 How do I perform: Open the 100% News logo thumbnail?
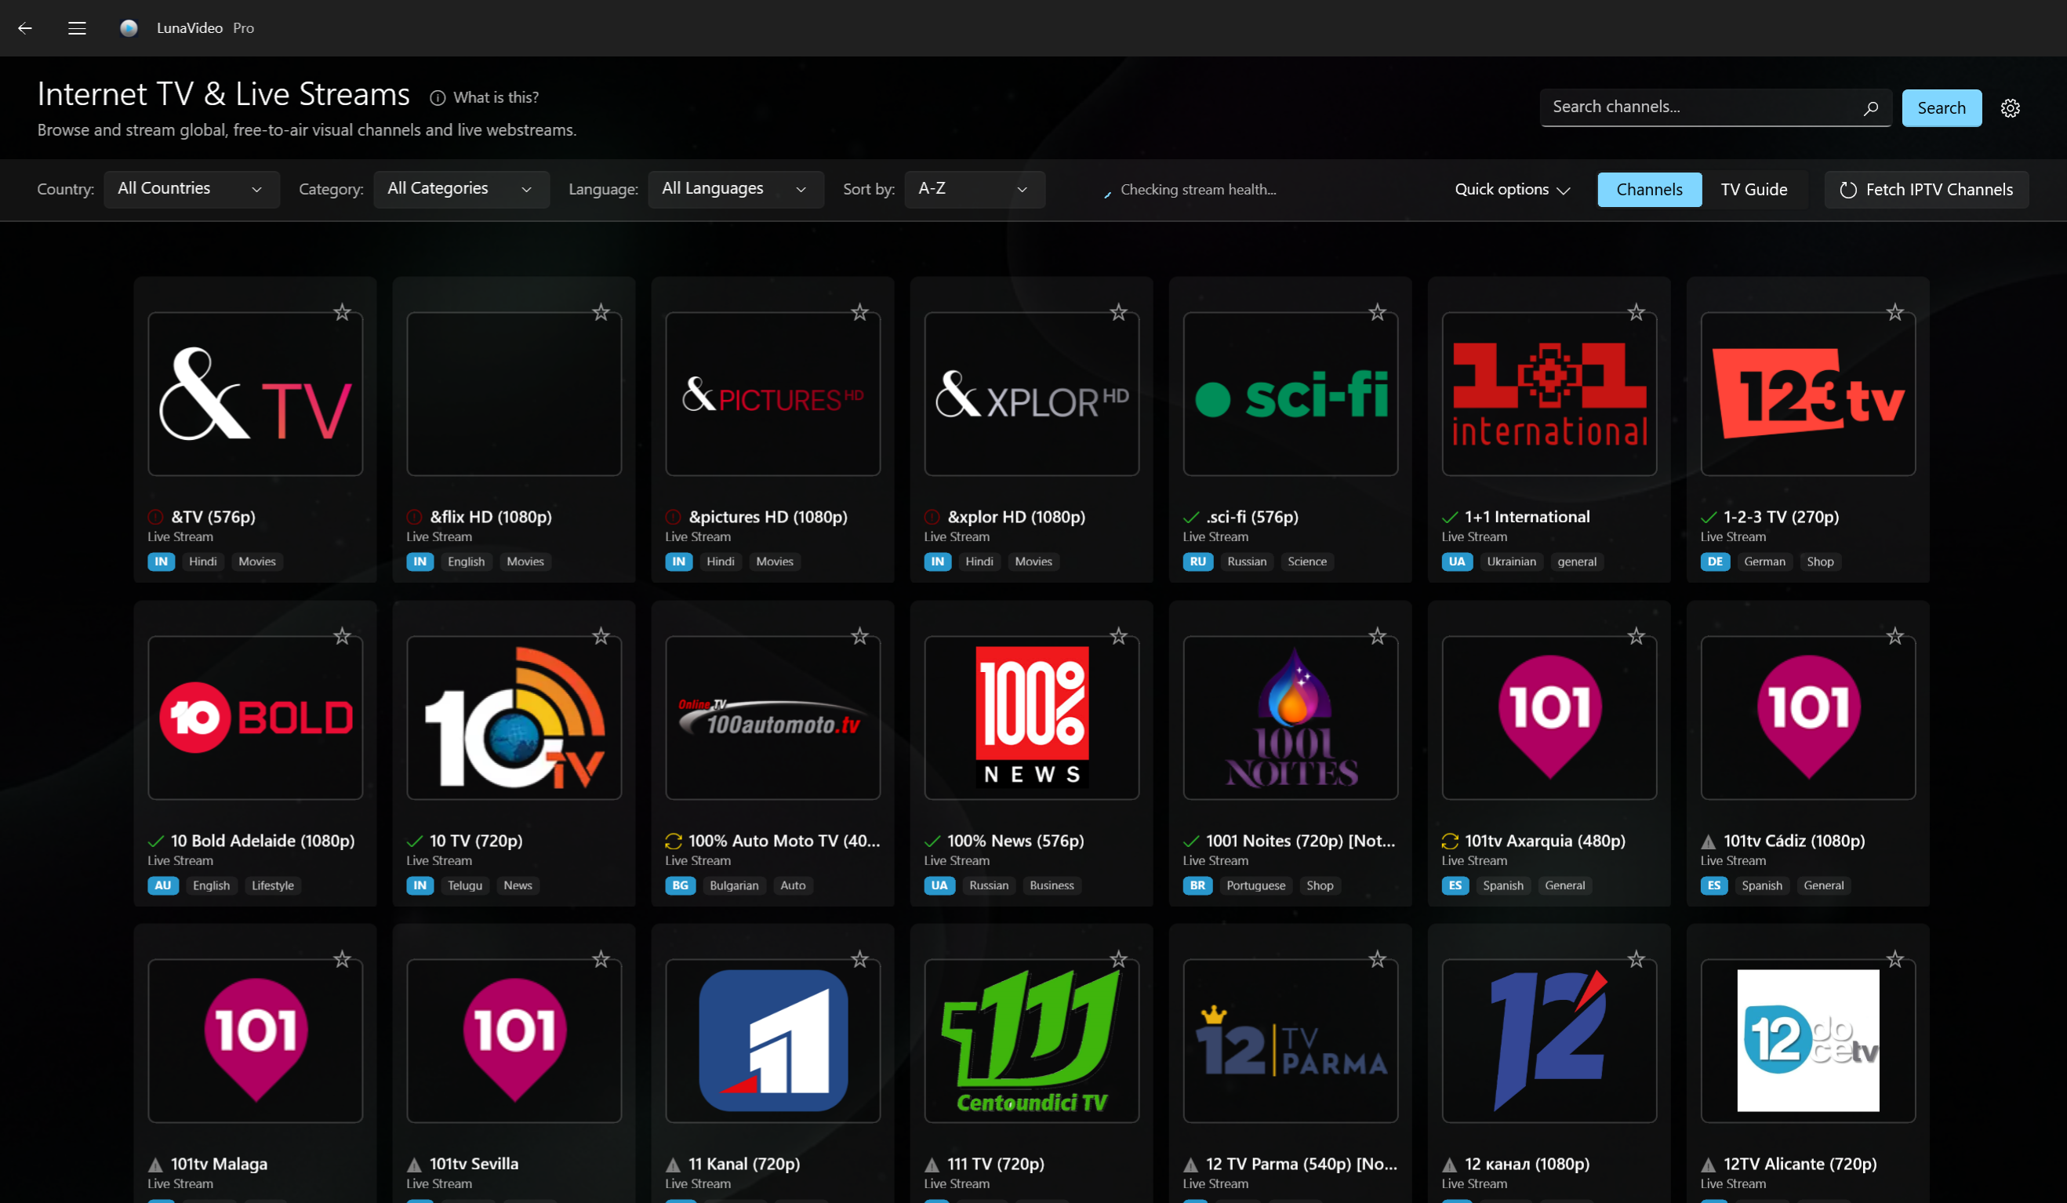pyautogui.click(x=1032, y=718)
